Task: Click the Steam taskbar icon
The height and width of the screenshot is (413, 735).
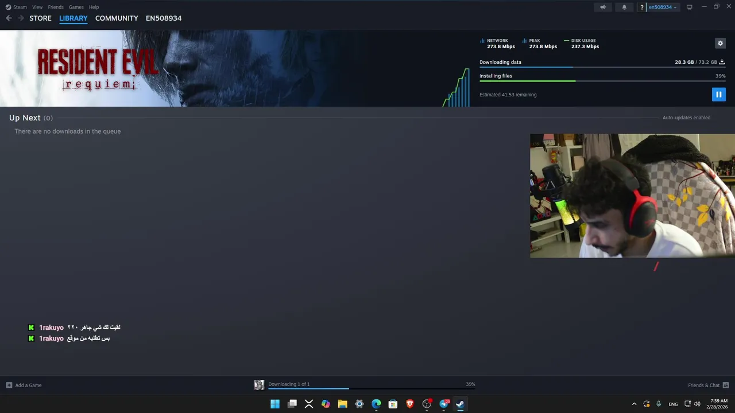Action: [460, 404]
